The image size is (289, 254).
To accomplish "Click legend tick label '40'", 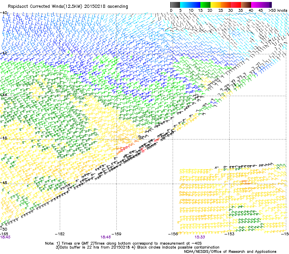I will (x=251, y=11).
